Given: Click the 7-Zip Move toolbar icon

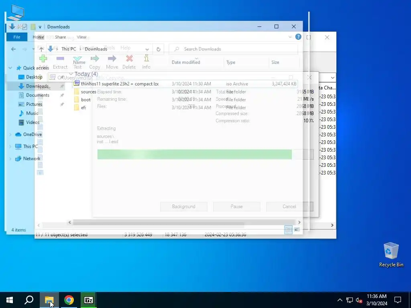Looking at the screenshot, I should [x=112, y=59].
